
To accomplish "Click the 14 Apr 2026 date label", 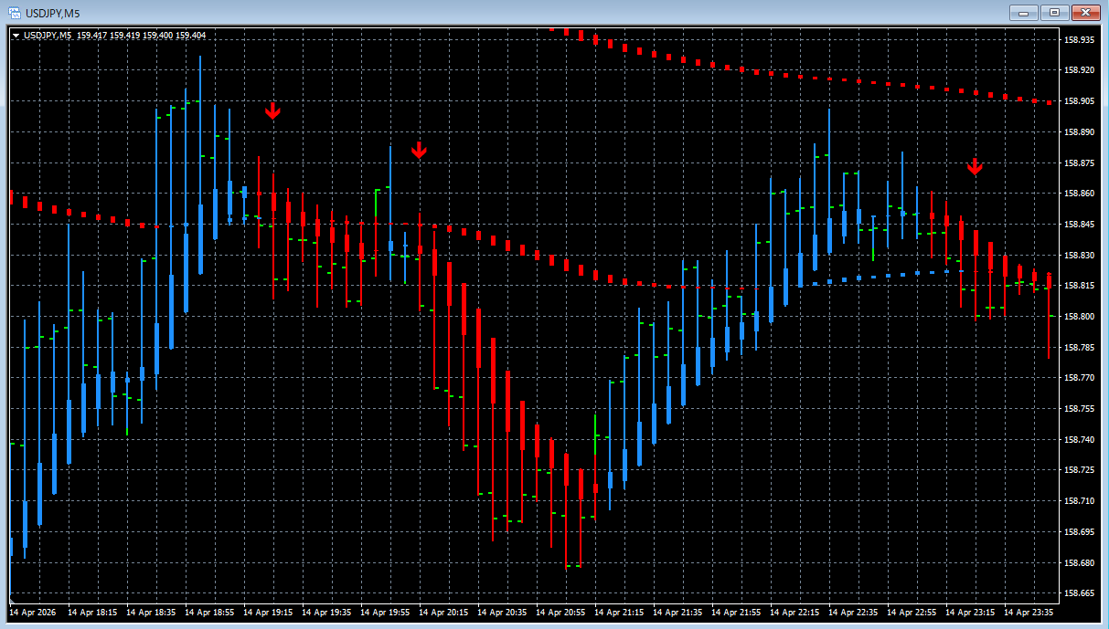I will [34, 613].
